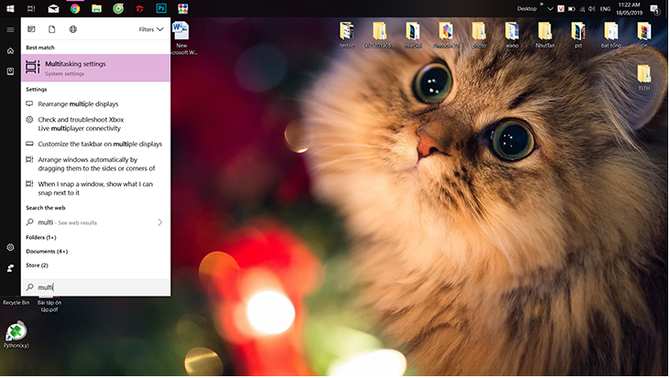This screenshot has height=378, width=670.
Task: Open Rearrange multiple displays setting
Action: [x=96, y=103]
